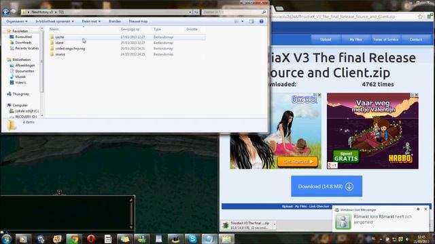This screenshot has height=244, width=435.
Task: Follow the Link Checker footer link
Action: [319, 206]
